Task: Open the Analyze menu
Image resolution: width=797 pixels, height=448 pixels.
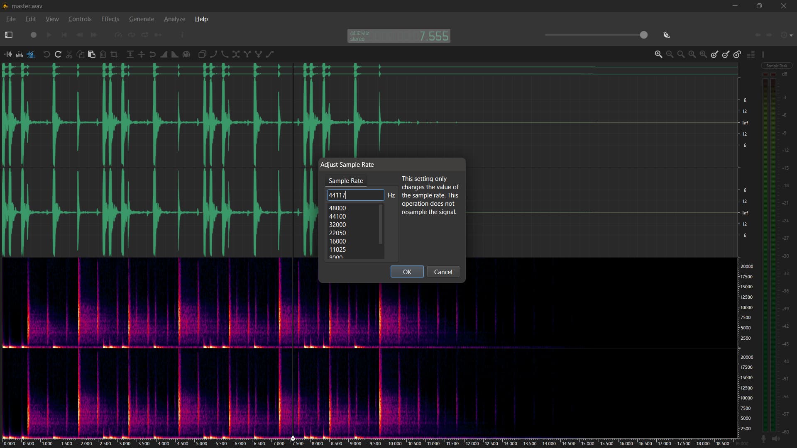Action: [x=174, y=19]
